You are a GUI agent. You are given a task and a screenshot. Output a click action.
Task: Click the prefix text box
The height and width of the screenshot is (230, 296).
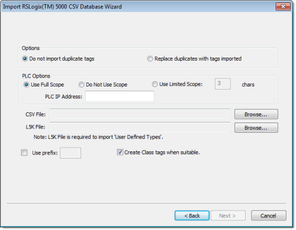point(70,153)
